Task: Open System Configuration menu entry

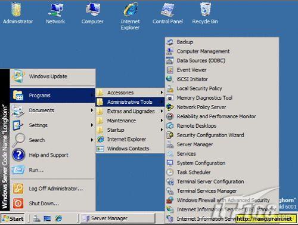Action: [222, 163]
